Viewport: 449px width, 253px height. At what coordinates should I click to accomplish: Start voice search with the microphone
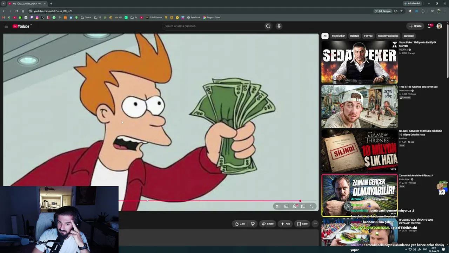coord(279,26)
